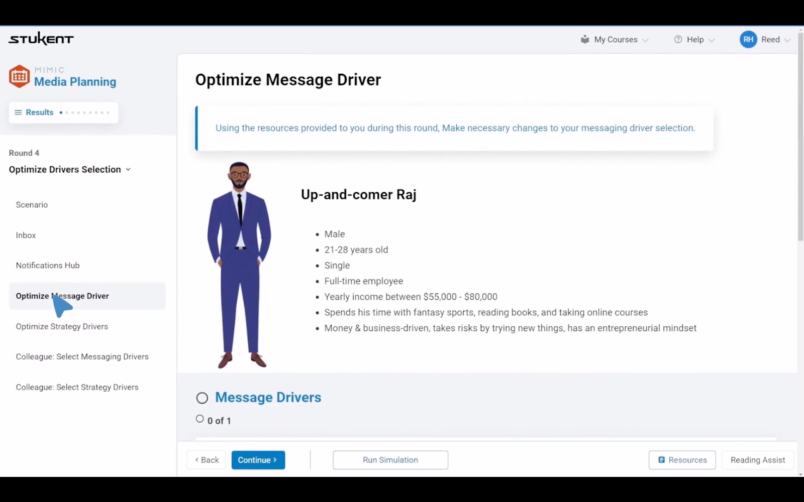Screen dimensions: 804x502
Task: Click the Resources document icon
Action: 661,460
